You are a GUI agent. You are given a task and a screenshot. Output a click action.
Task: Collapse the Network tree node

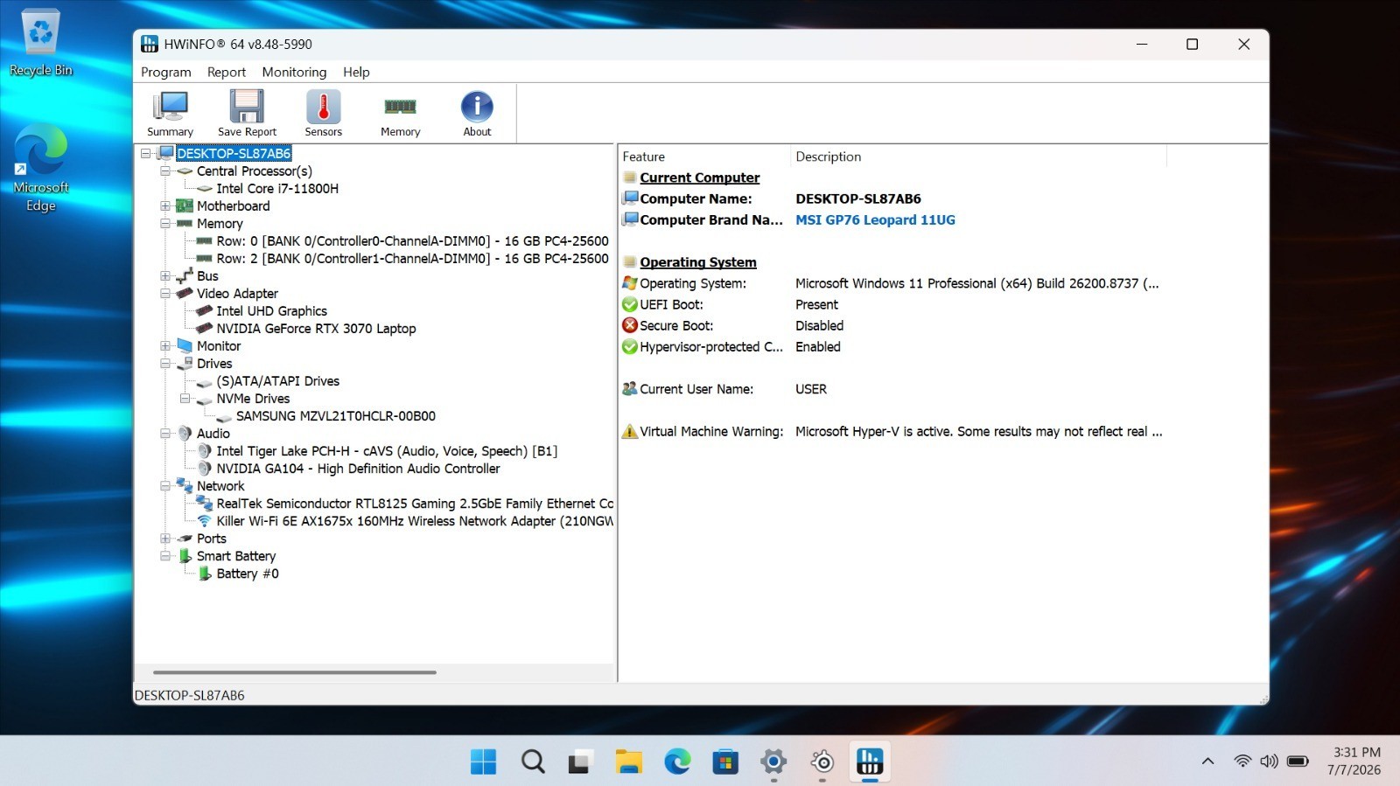(165, 486)
